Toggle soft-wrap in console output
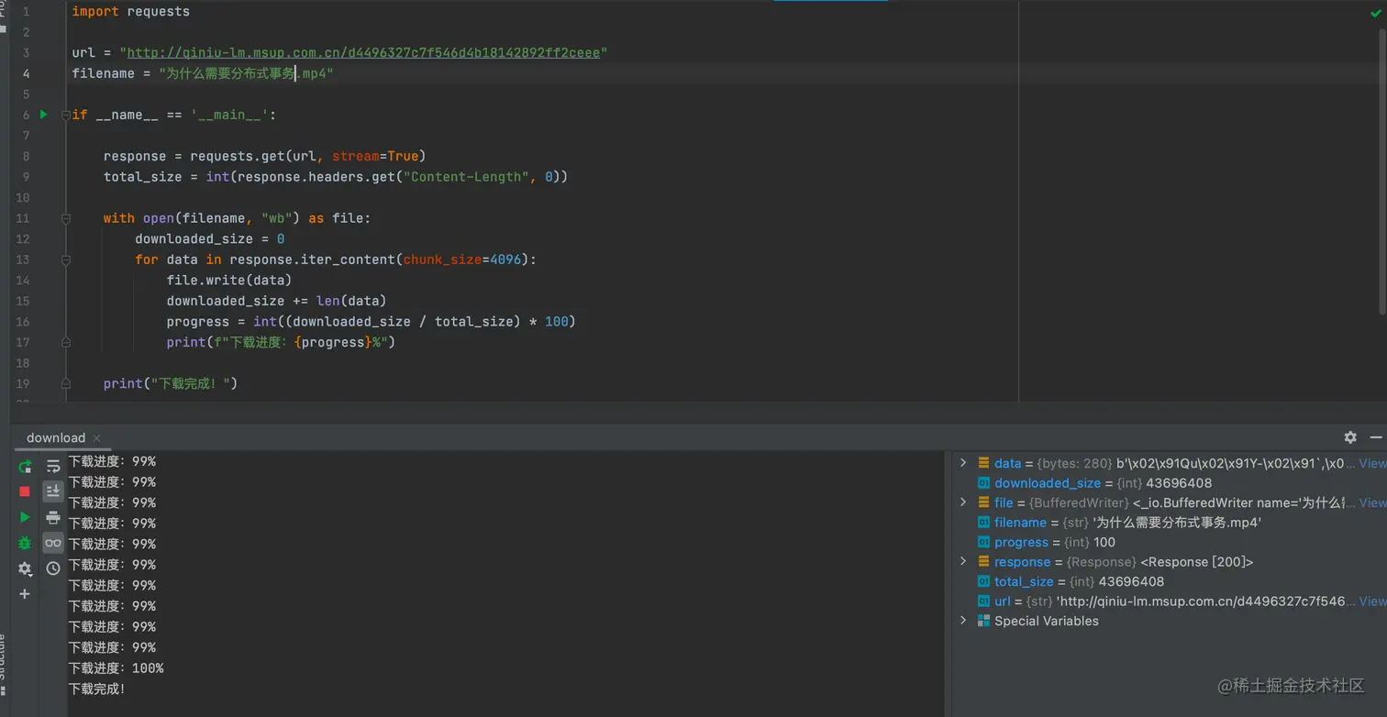 click(x=53, y=466)
